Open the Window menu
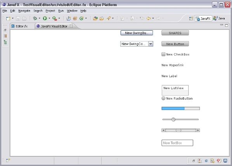Viewport: 232px width, 166px height. tap(72, 11)
